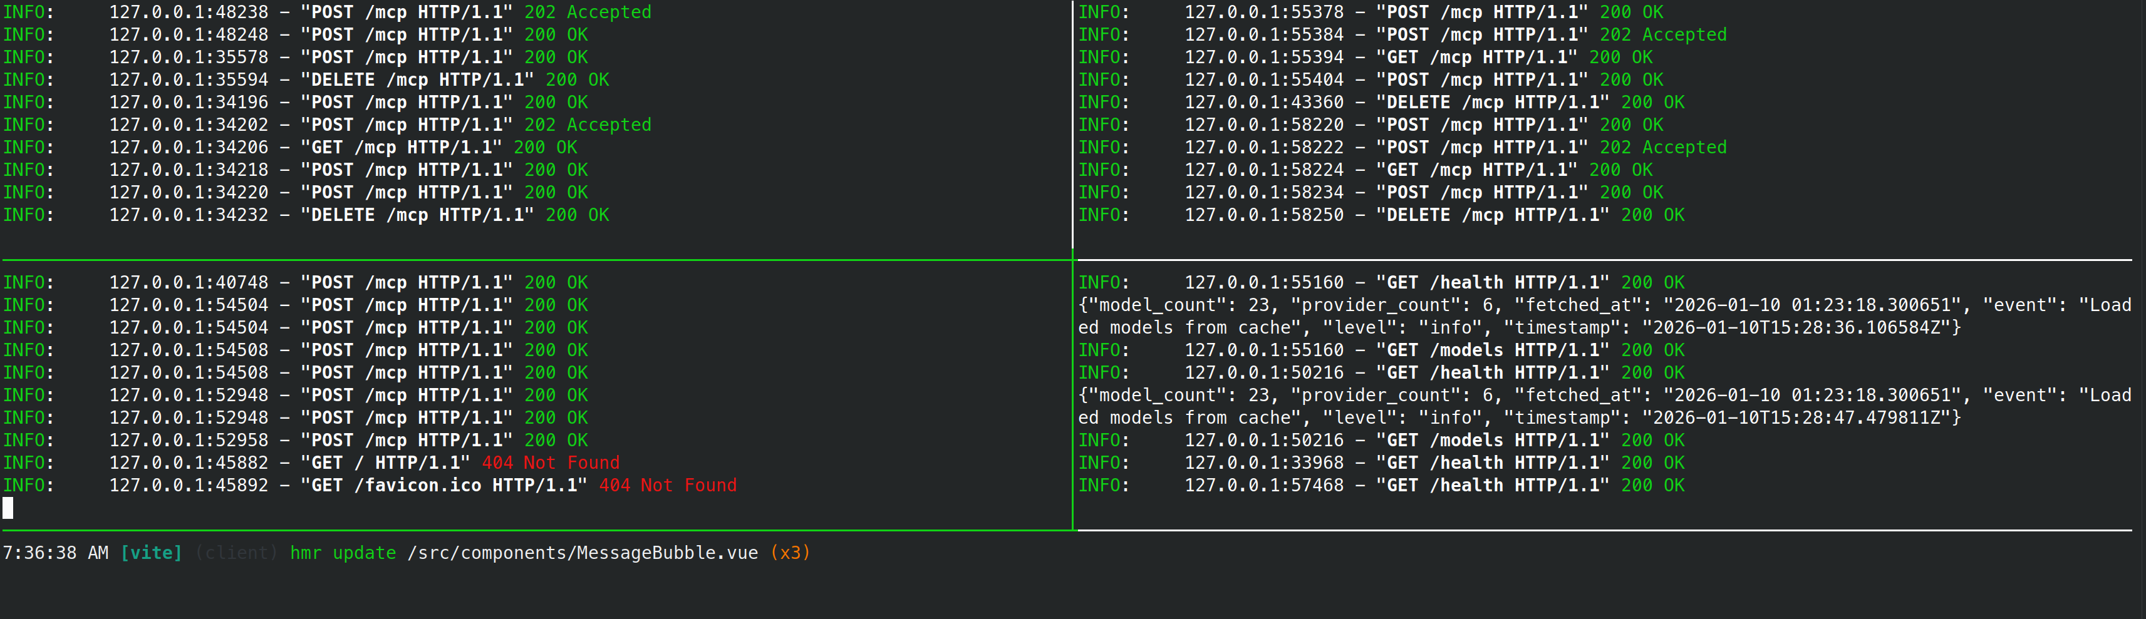Place cursor on the terminal cursor block
Screen dimensions: 2146x619
click(x=8, y=508)
